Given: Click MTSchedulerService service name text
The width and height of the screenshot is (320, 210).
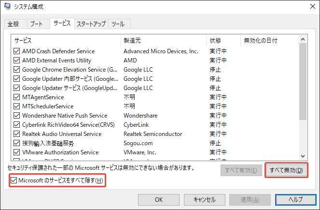Looking at the screenshot, I should click(48, 106).
